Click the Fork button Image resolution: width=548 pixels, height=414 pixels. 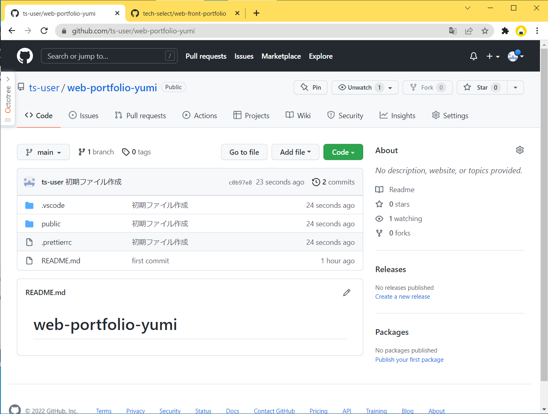click(x=427, y=88)
